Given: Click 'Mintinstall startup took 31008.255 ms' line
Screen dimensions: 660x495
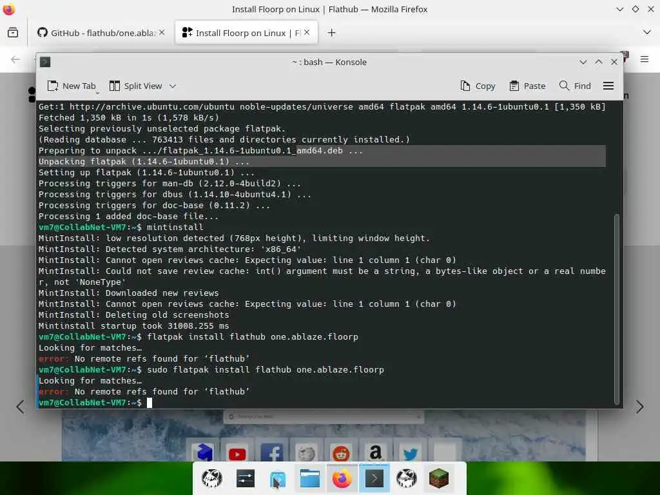Looking at the screenshot, I should pyautogui.click(x=134, y=325).
